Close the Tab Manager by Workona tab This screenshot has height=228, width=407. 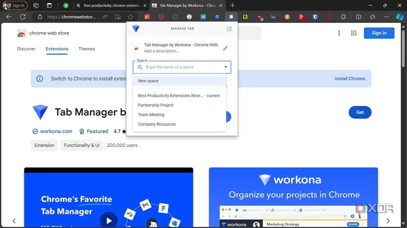tap(221, 6)
